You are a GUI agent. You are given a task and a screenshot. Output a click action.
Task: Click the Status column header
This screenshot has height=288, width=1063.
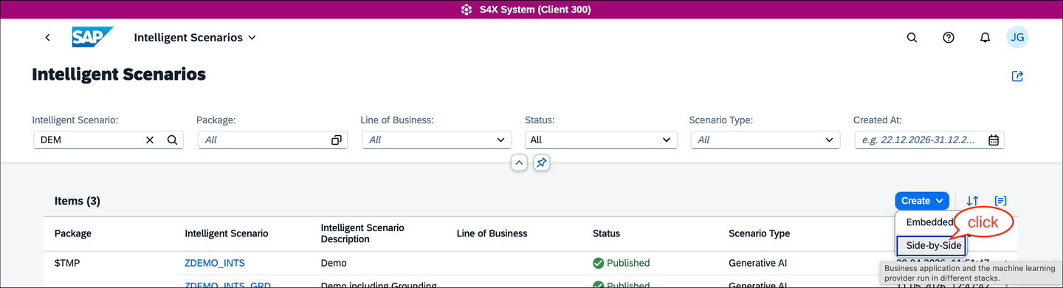point(606,233)
